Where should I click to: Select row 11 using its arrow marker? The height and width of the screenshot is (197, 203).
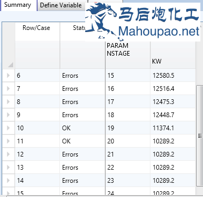(8, 141)
